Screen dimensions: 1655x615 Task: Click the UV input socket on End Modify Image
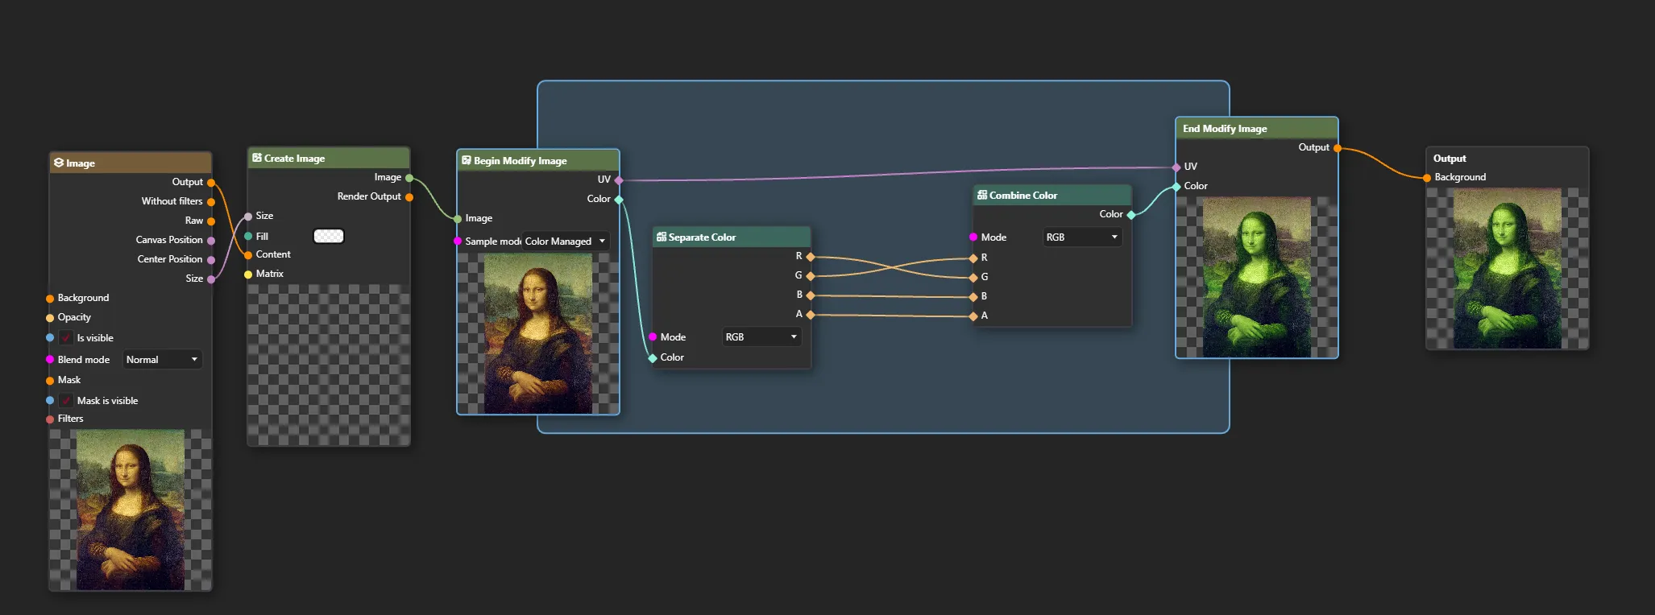1176,167
